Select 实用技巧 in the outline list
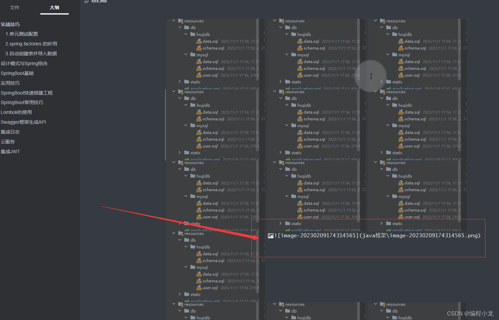The height and width of the screenshot is (320, 499). click(x=10, y=83)
